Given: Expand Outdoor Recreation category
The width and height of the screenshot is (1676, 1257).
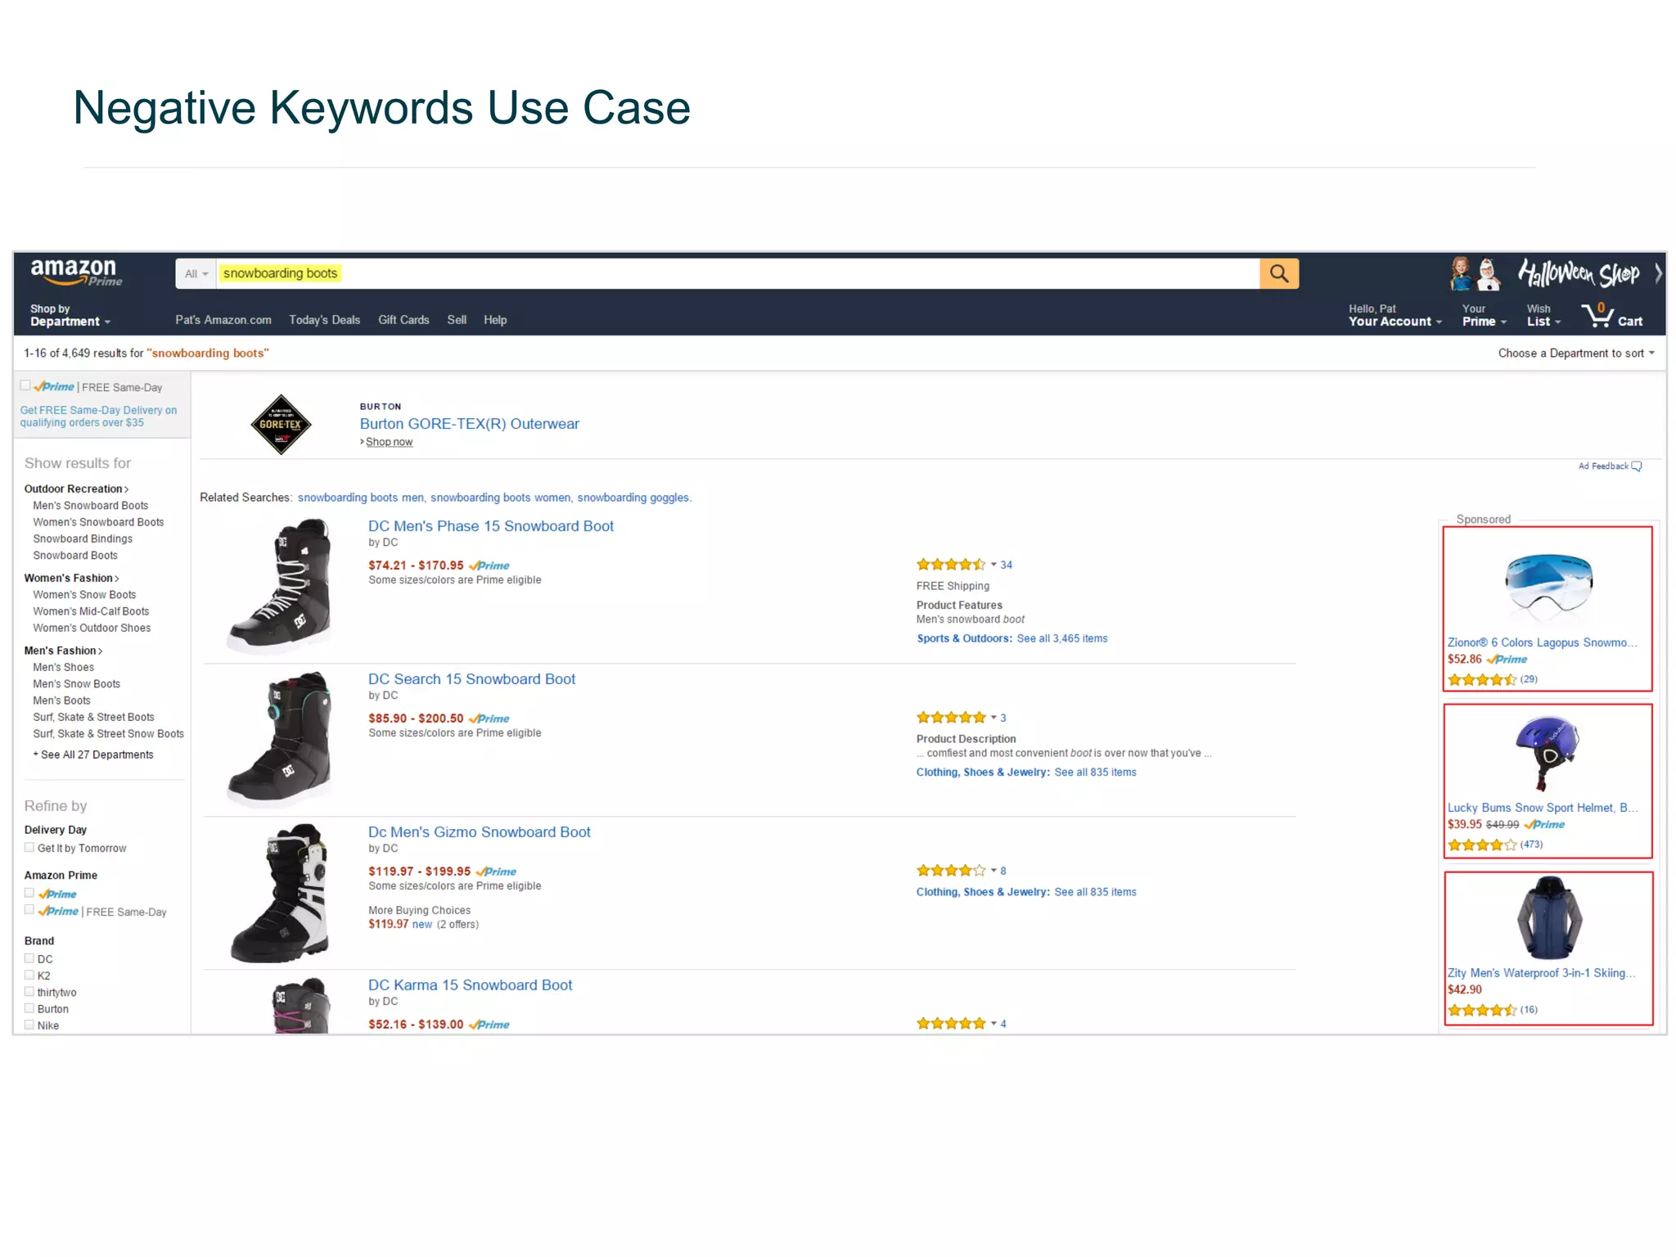Looking at the screenshot, I should click(x=76, y=489).
